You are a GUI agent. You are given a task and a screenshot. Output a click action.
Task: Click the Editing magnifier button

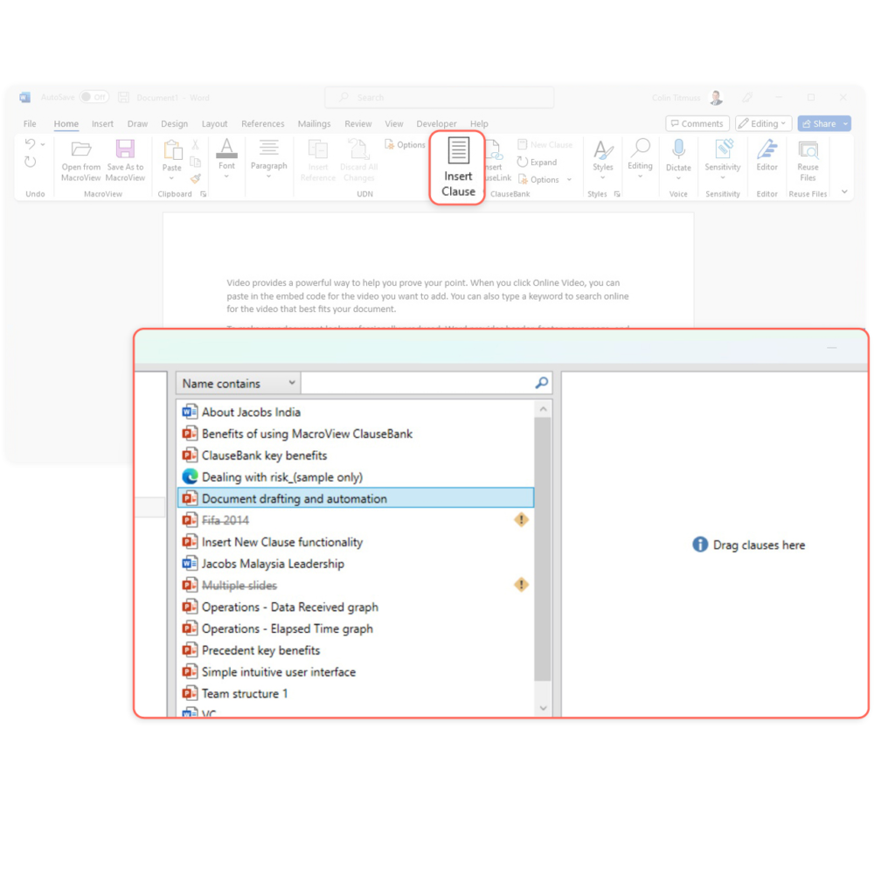point(640,159)
